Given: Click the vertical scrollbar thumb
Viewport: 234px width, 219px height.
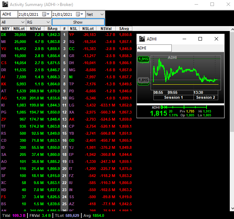Looking at the screenshot, I should click(x=232, y=82).
